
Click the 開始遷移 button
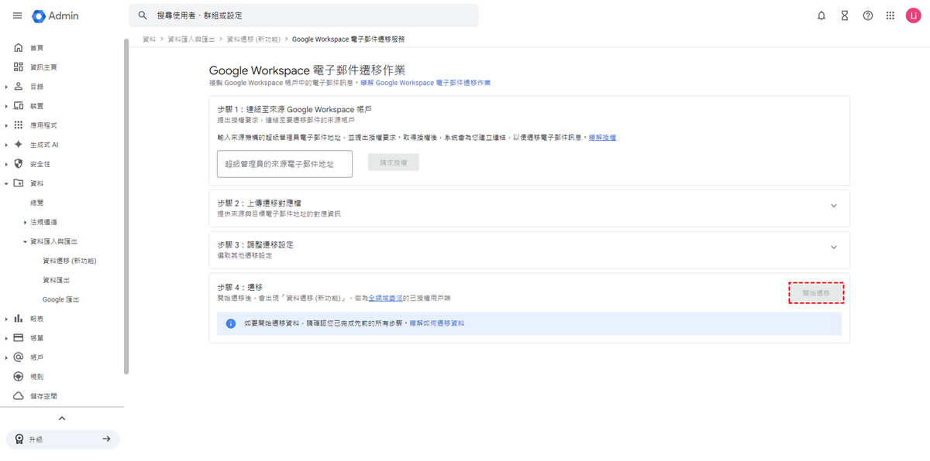pos(816,293)
